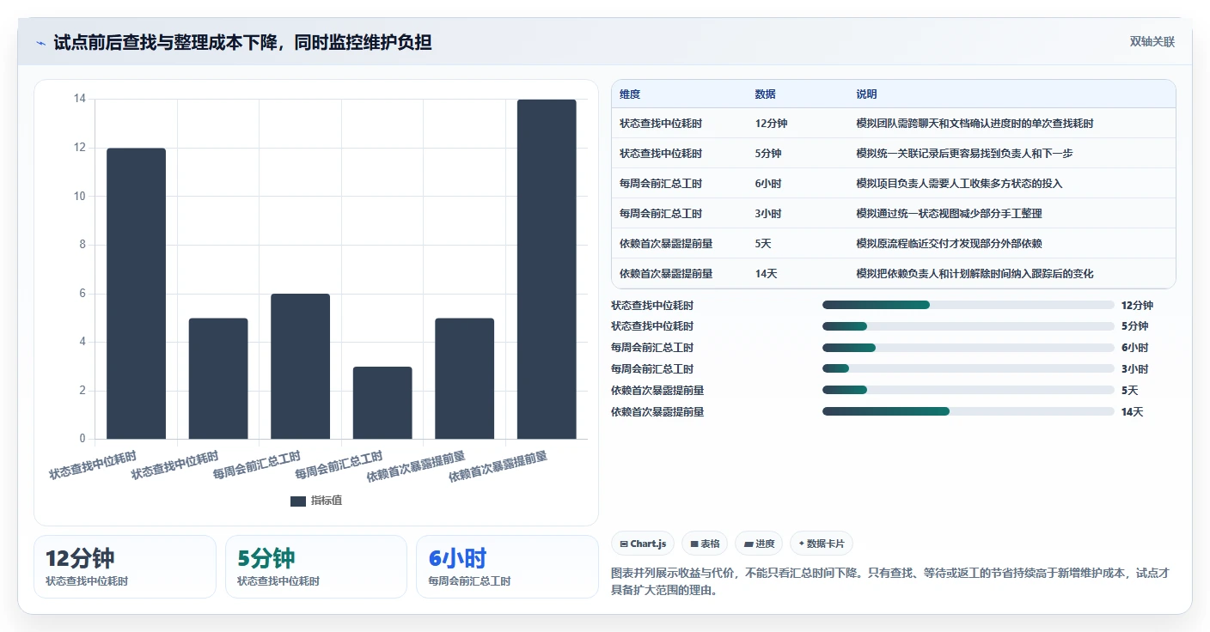The width and height of the screenshot is (1210, 632).
Task: Select the tallest chart bar reaching 14
Action: tap(547, 270)
